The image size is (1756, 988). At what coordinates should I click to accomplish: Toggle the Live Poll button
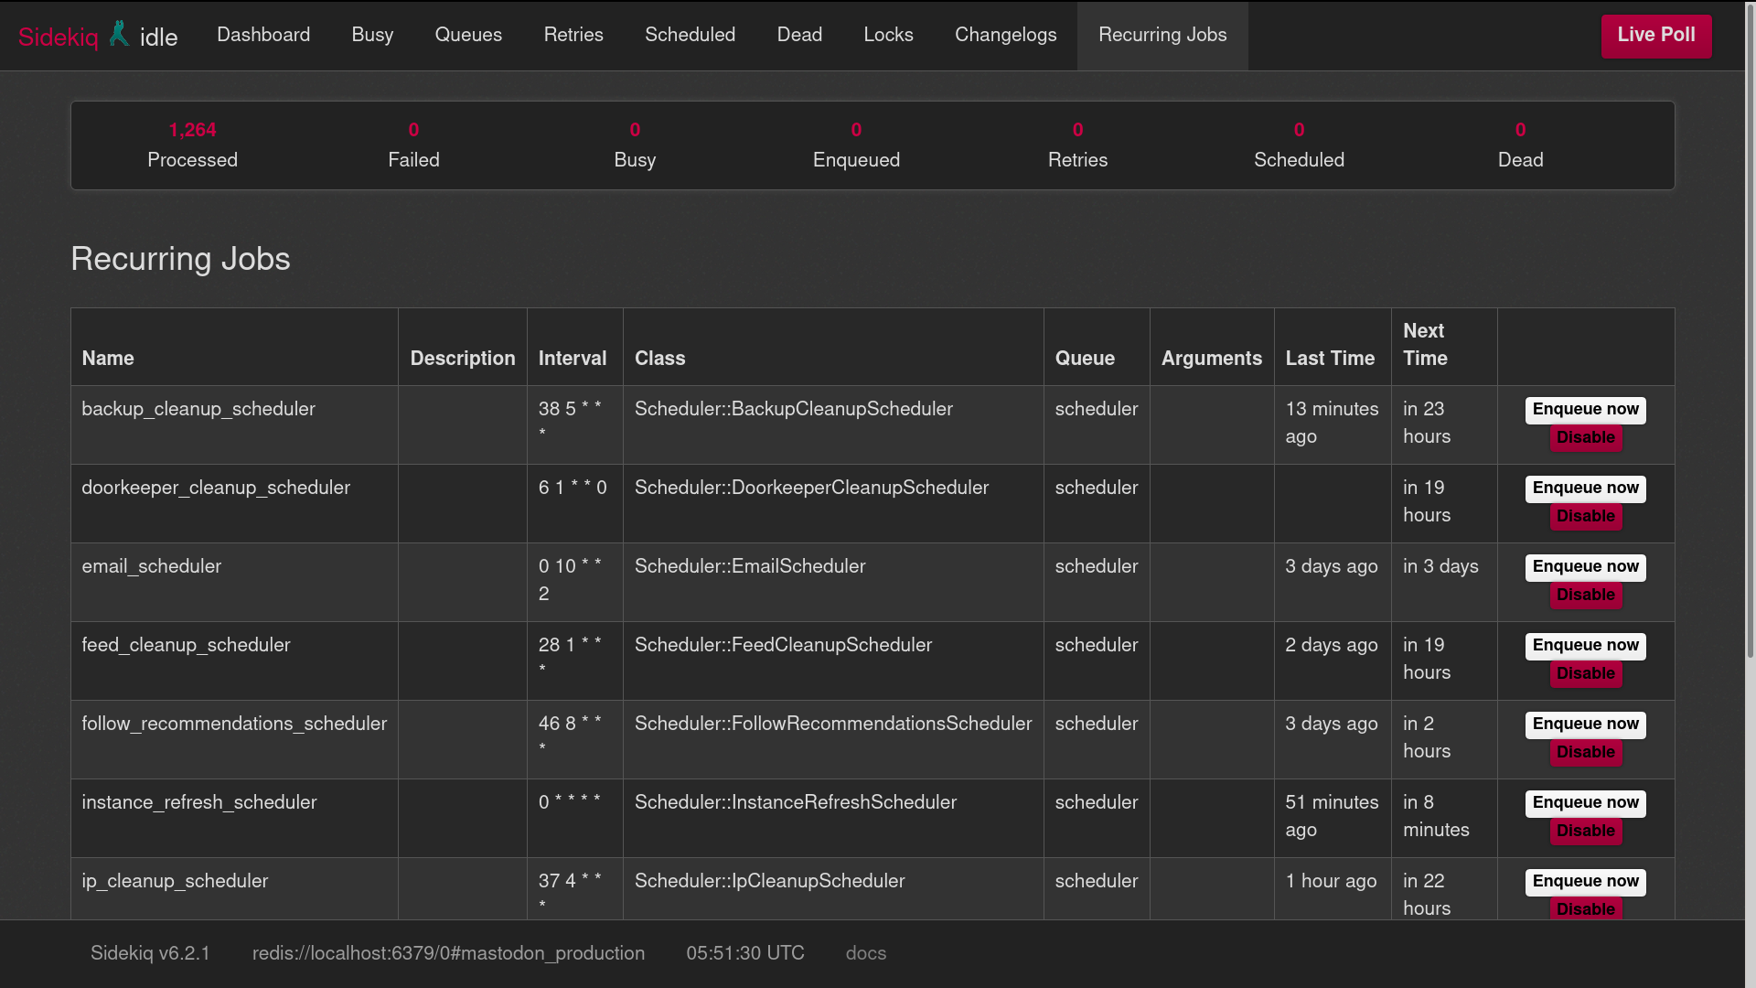(x=1655, y=36)
